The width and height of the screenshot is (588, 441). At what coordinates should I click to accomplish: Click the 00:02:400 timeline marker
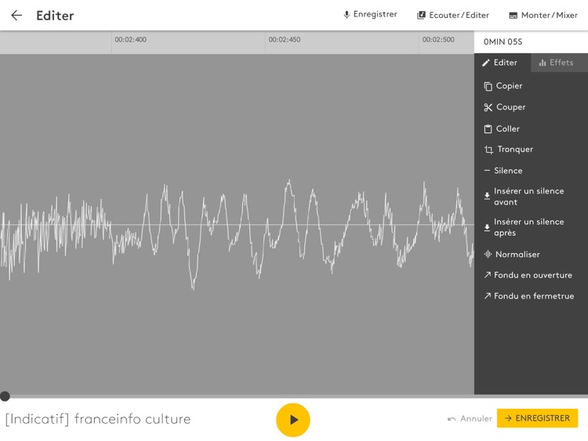(x=130, y=40)
